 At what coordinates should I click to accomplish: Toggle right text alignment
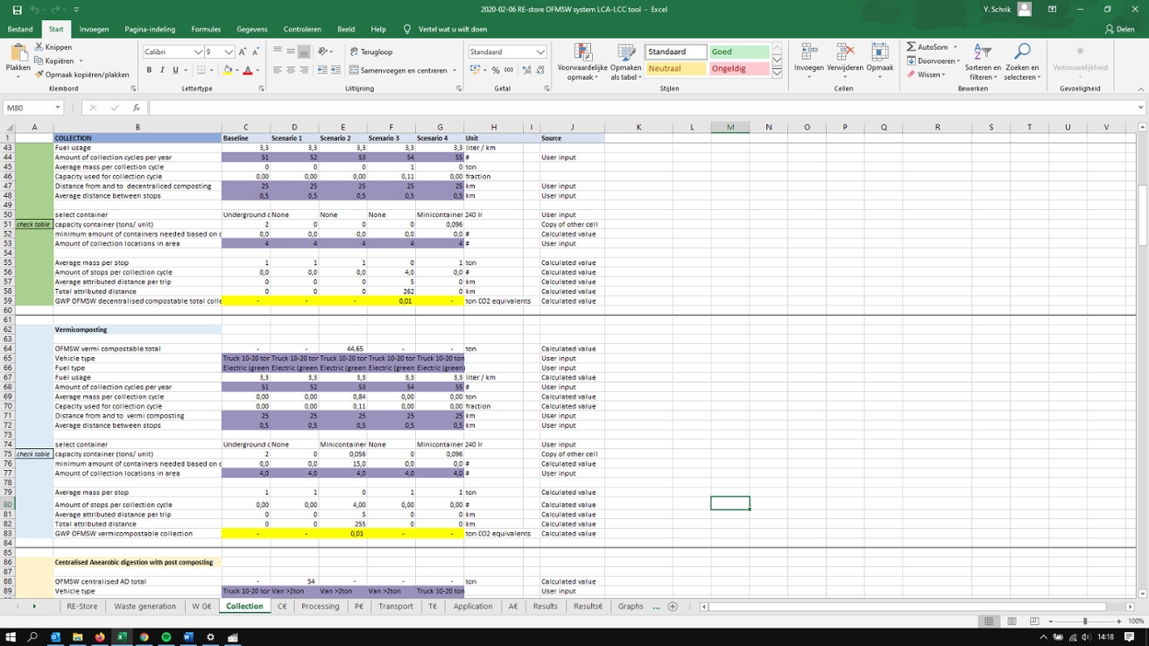pos(302,70)
